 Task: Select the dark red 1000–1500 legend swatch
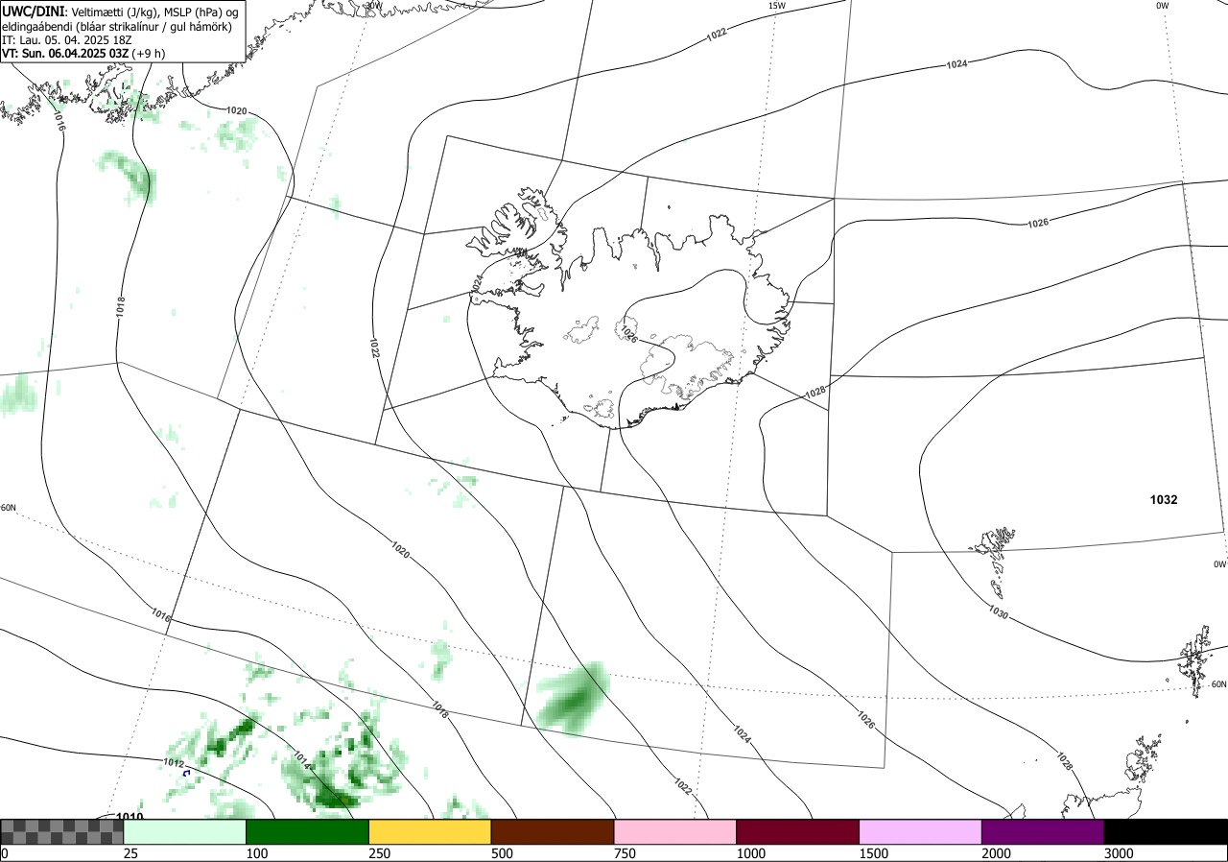point(798,831)
